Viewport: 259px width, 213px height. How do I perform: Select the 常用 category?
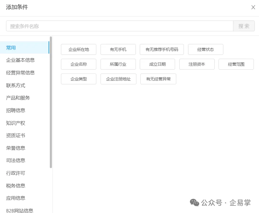coord(25,48)
